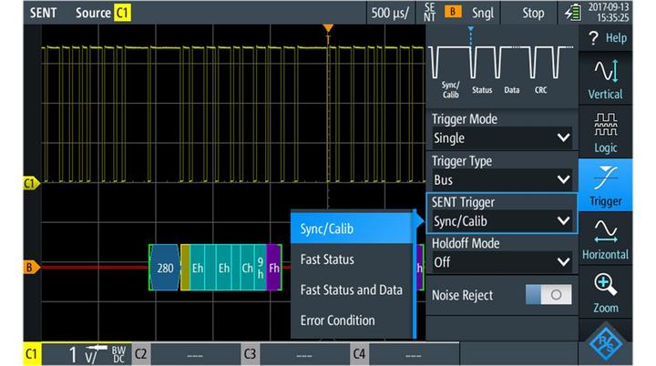
Task: Select the B bus marker on the waveform
Action: pyautogui.click(x=31, y=267)
